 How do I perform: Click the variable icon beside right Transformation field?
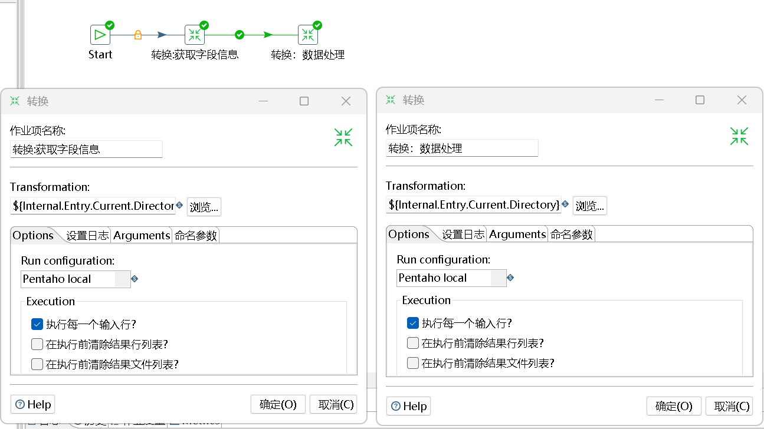point(565,204)
